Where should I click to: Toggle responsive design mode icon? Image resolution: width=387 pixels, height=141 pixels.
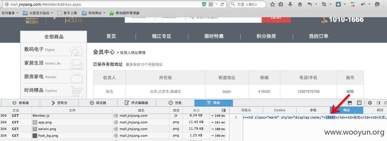(x=359, y=103)
